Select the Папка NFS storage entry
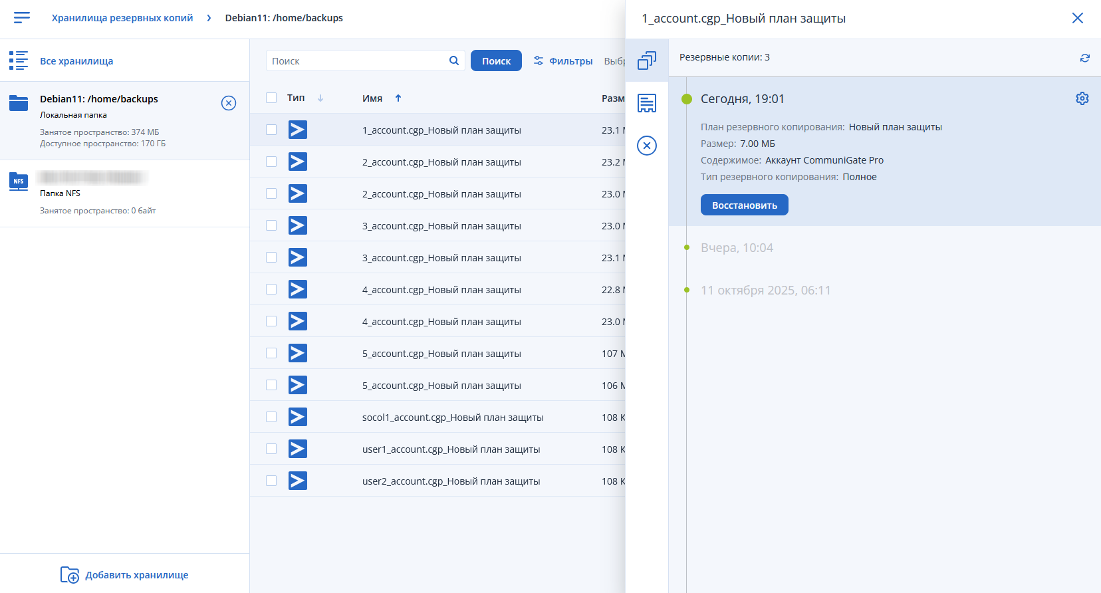Screen dimensions: 1101x593 [124, 193]
